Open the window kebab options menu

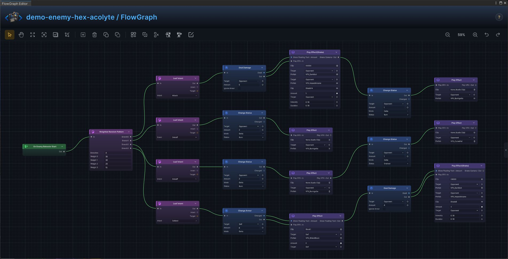click(x=496, y=3)
